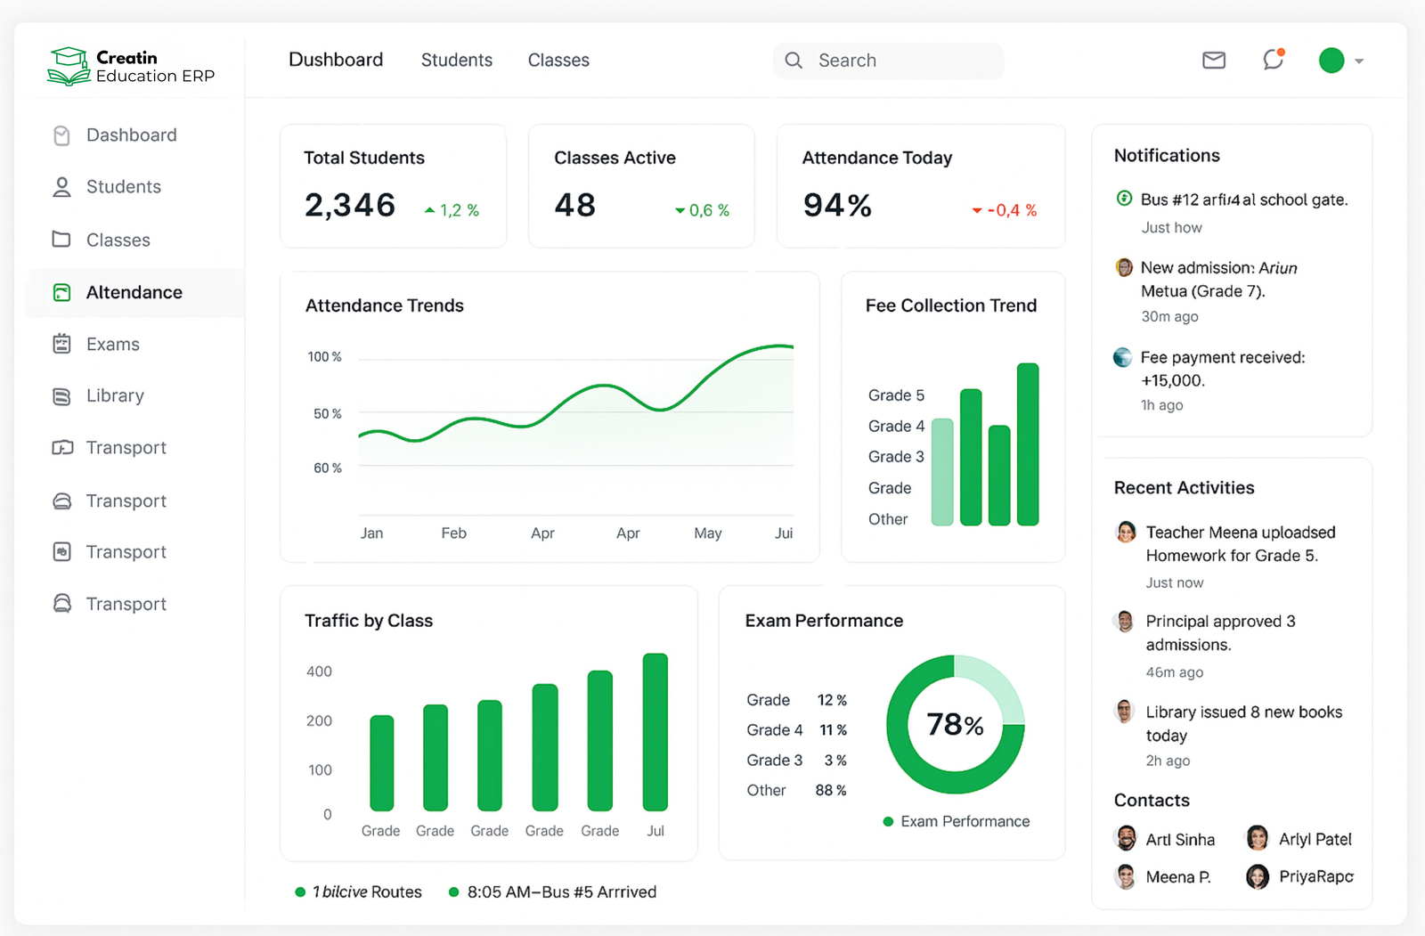Click the search magnifier icon
The width and height of the screenshot is (1425, 936).
click(793, 61)
